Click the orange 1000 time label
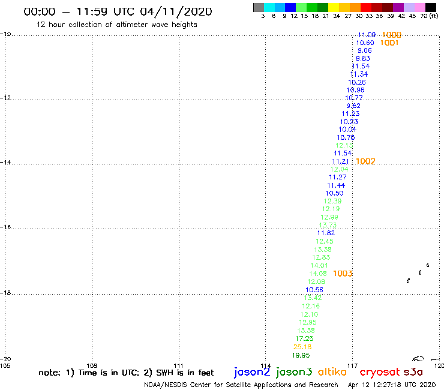This screenshot has height=390, width=444. click(392, 35)
